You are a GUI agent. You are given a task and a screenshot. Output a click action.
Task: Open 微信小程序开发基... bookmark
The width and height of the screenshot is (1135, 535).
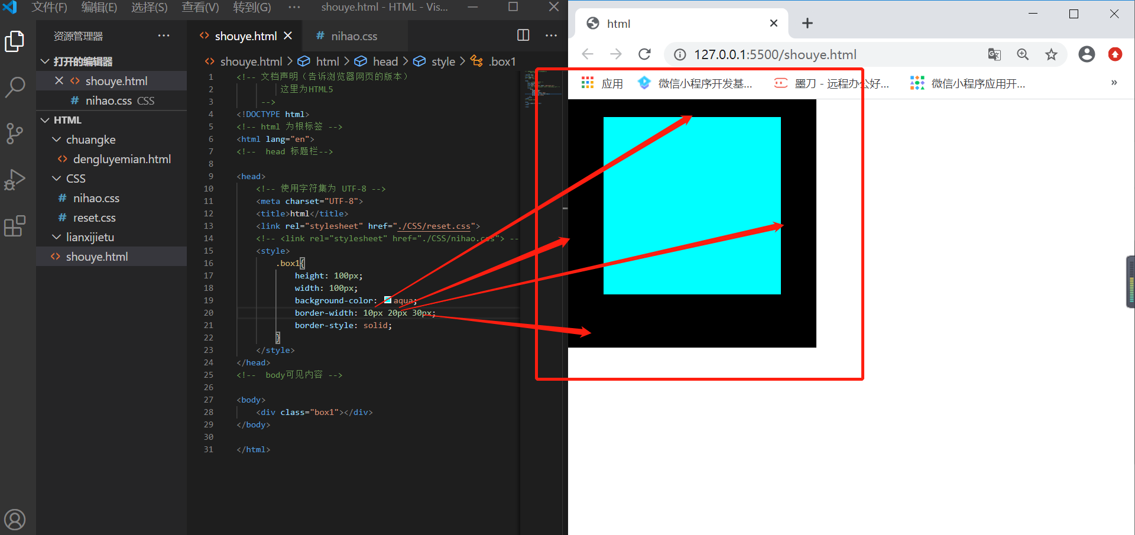(x=695, y=83)
